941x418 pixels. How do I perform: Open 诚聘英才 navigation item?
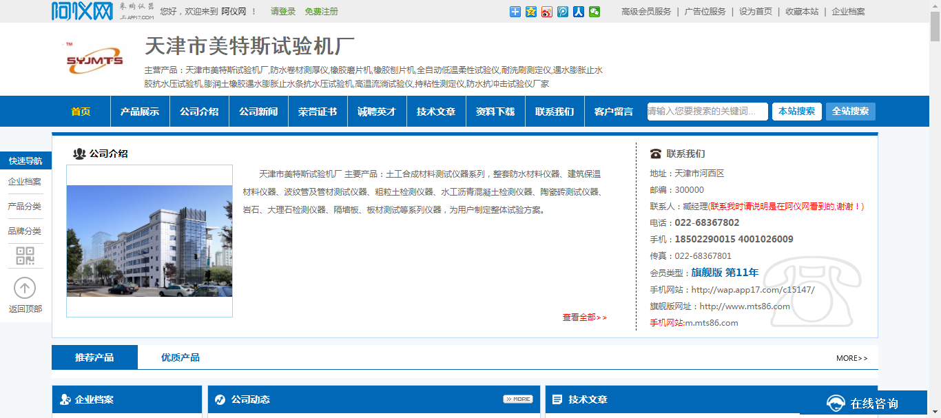[377, 112]
